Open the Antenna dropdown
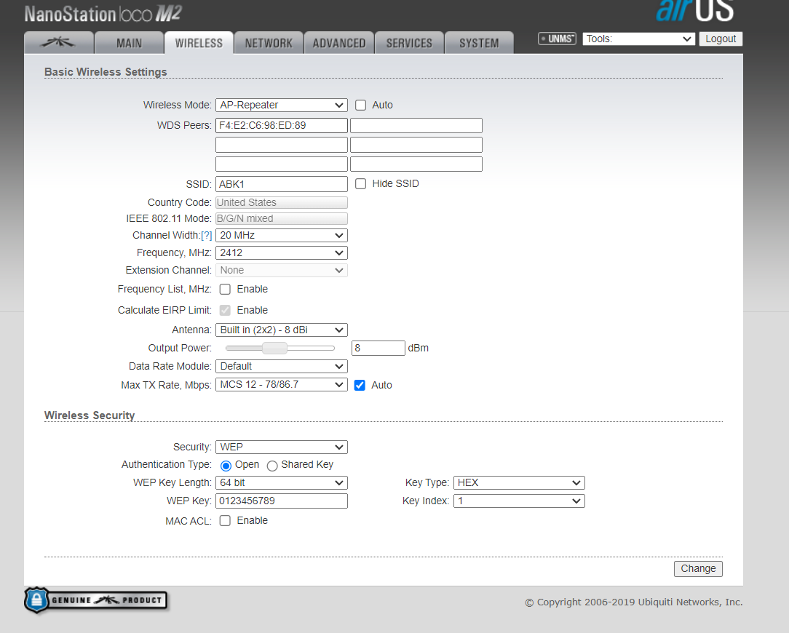 (x=281, y=330)
